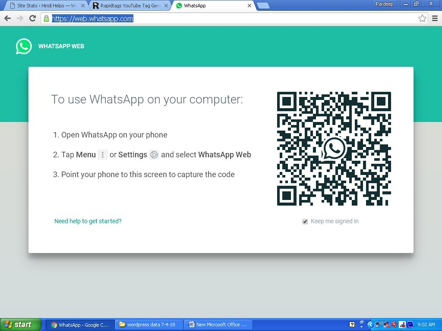Bookmark this page with the star icon

coord(422,19)
